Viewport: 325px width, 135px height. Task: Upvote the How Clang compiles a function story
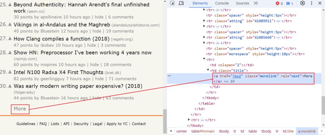point(10,39)
